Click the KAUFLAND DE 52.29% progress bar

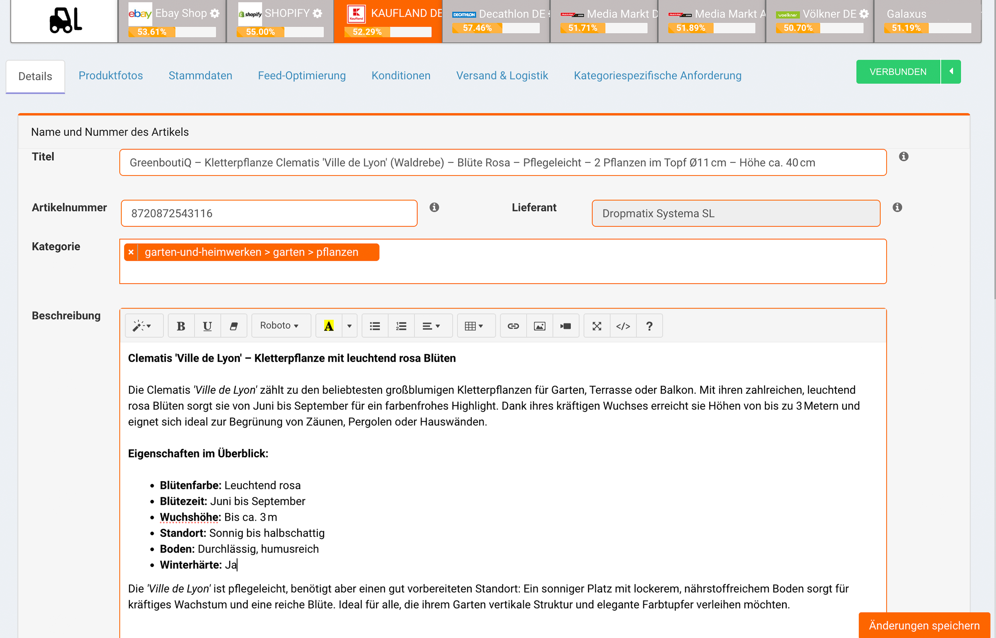pyautogui.click(x=388, y=32)
